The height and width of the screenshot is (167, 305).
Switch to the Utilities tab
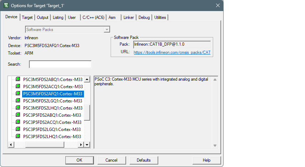coord(160,17)
